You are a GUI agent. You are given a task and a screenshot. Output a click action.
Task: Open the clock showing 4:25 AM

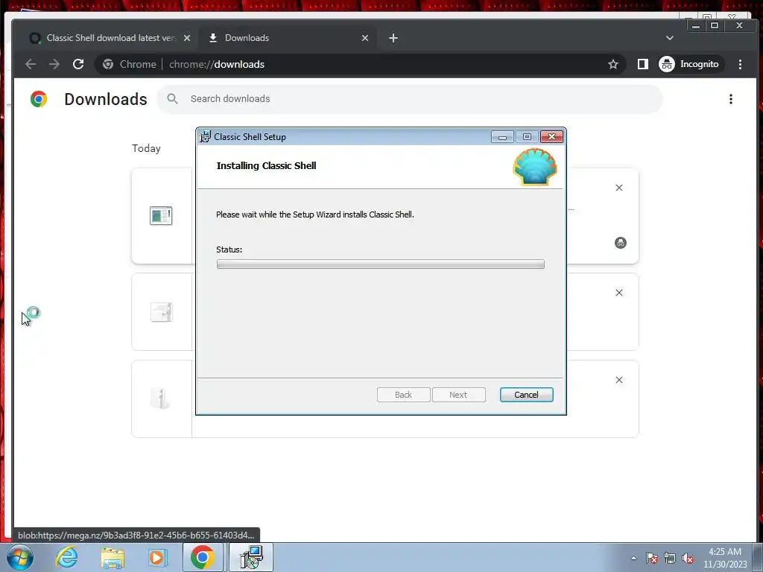[724, 558]
